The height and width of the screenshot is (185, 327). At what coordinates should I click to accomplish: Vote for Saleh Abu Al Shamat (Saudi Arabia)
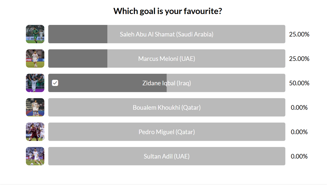(x=166, y=34)
